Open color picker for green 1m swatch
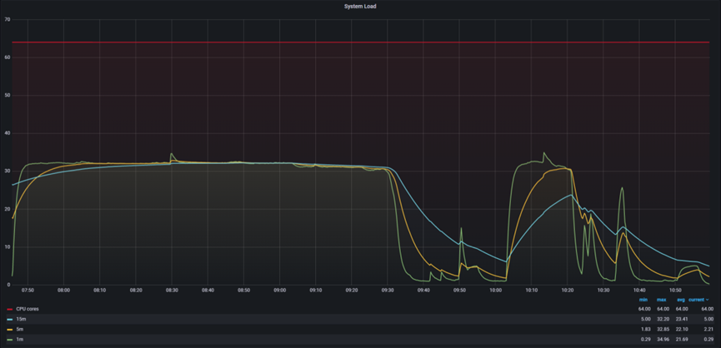 click(10, 340)
